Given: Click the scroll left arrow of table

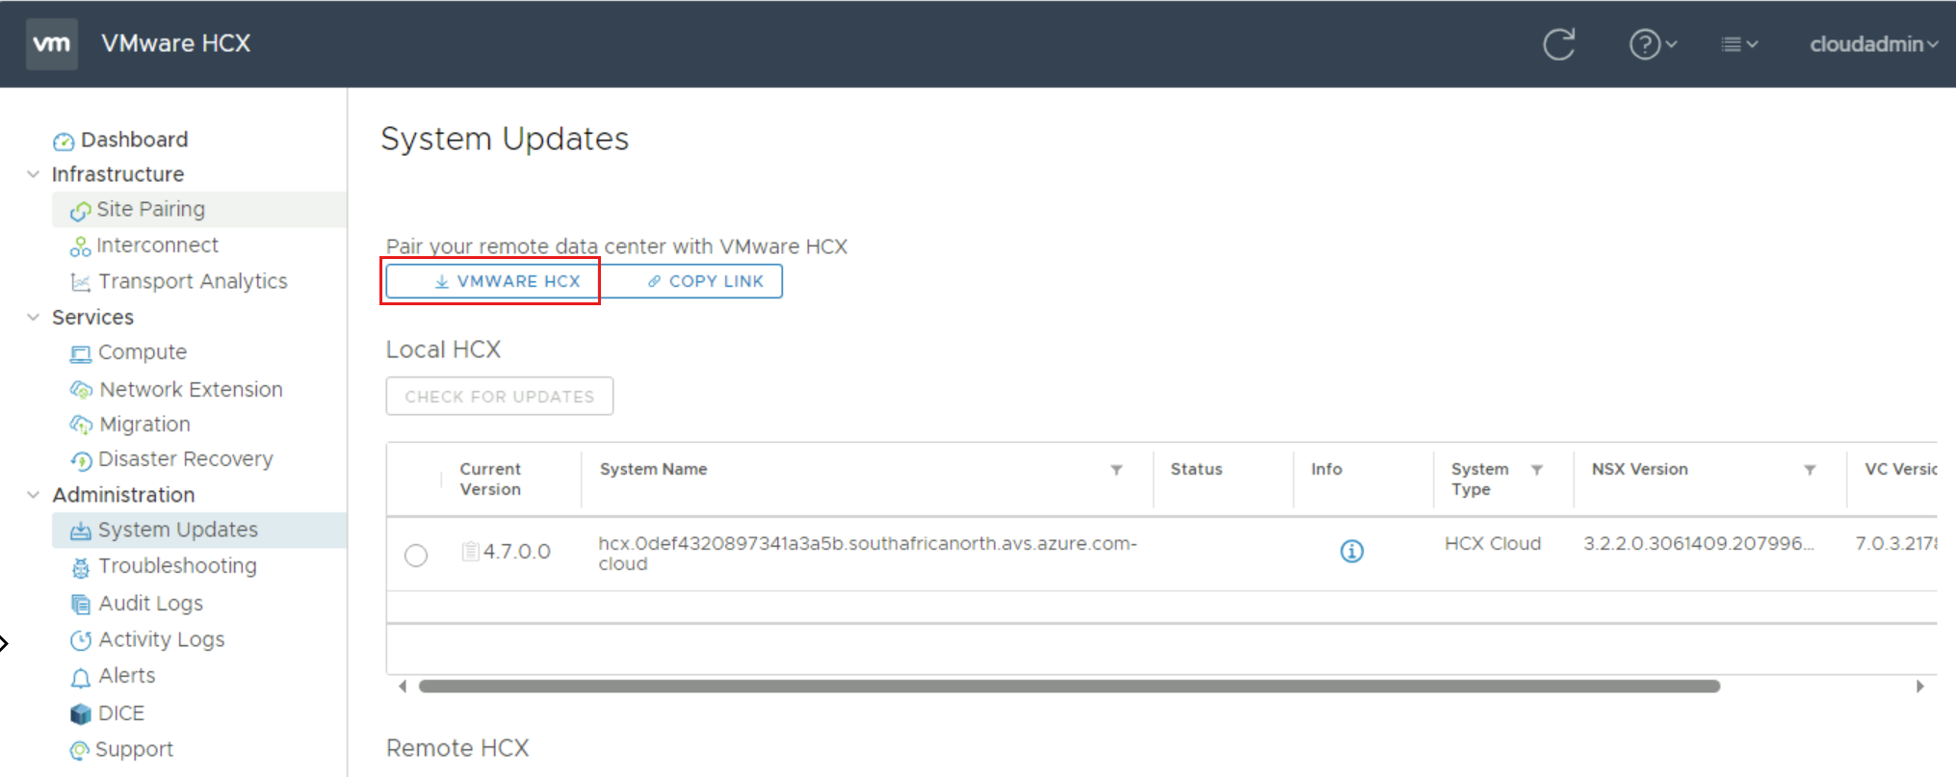Looking at the screenshot, I should pos(403,686).
